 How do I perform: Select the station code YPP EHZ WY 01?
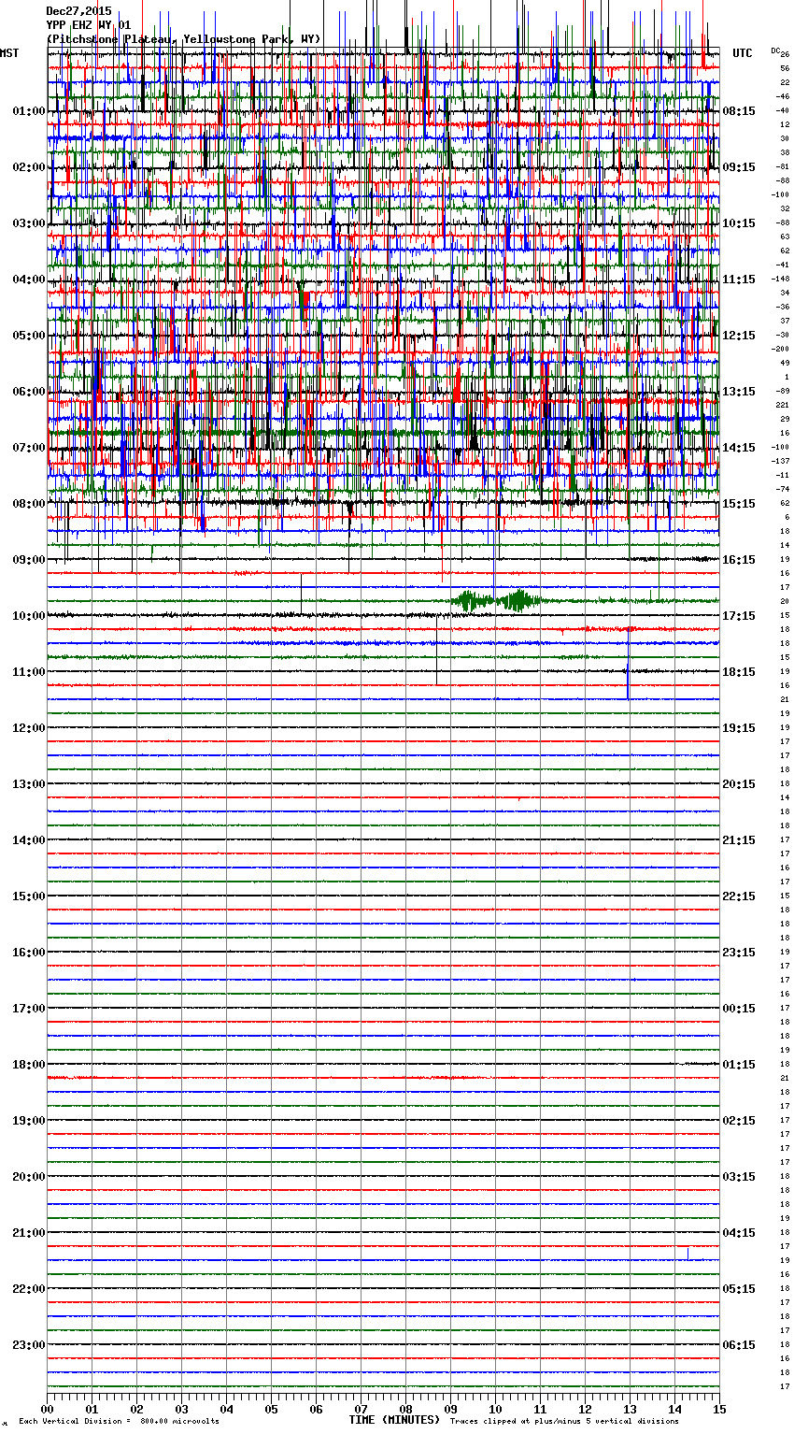coord(89,25)
